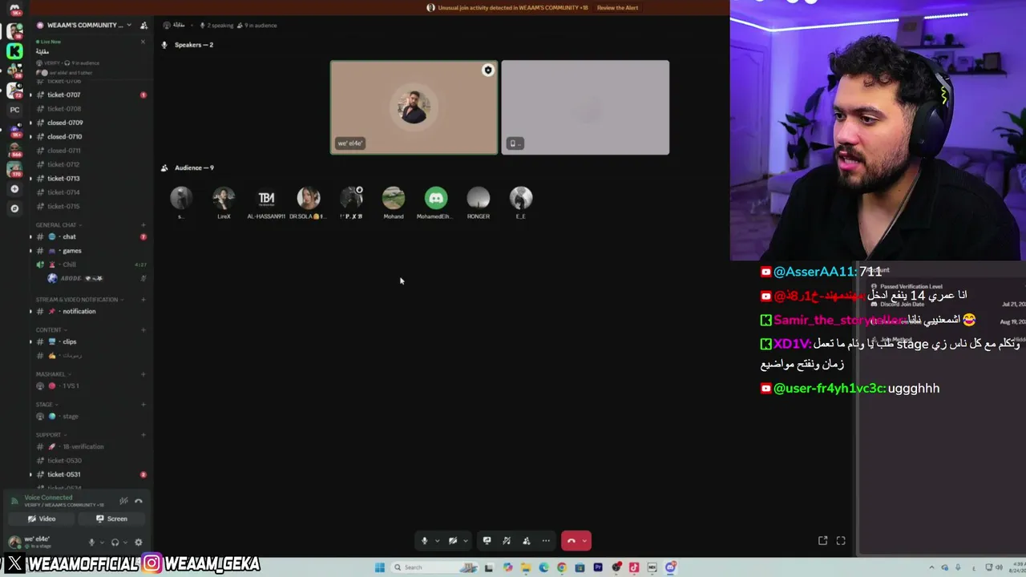This screenshot has height=577, width=1026.
Task: Click the red leave stage button
Action: point(571,541)
